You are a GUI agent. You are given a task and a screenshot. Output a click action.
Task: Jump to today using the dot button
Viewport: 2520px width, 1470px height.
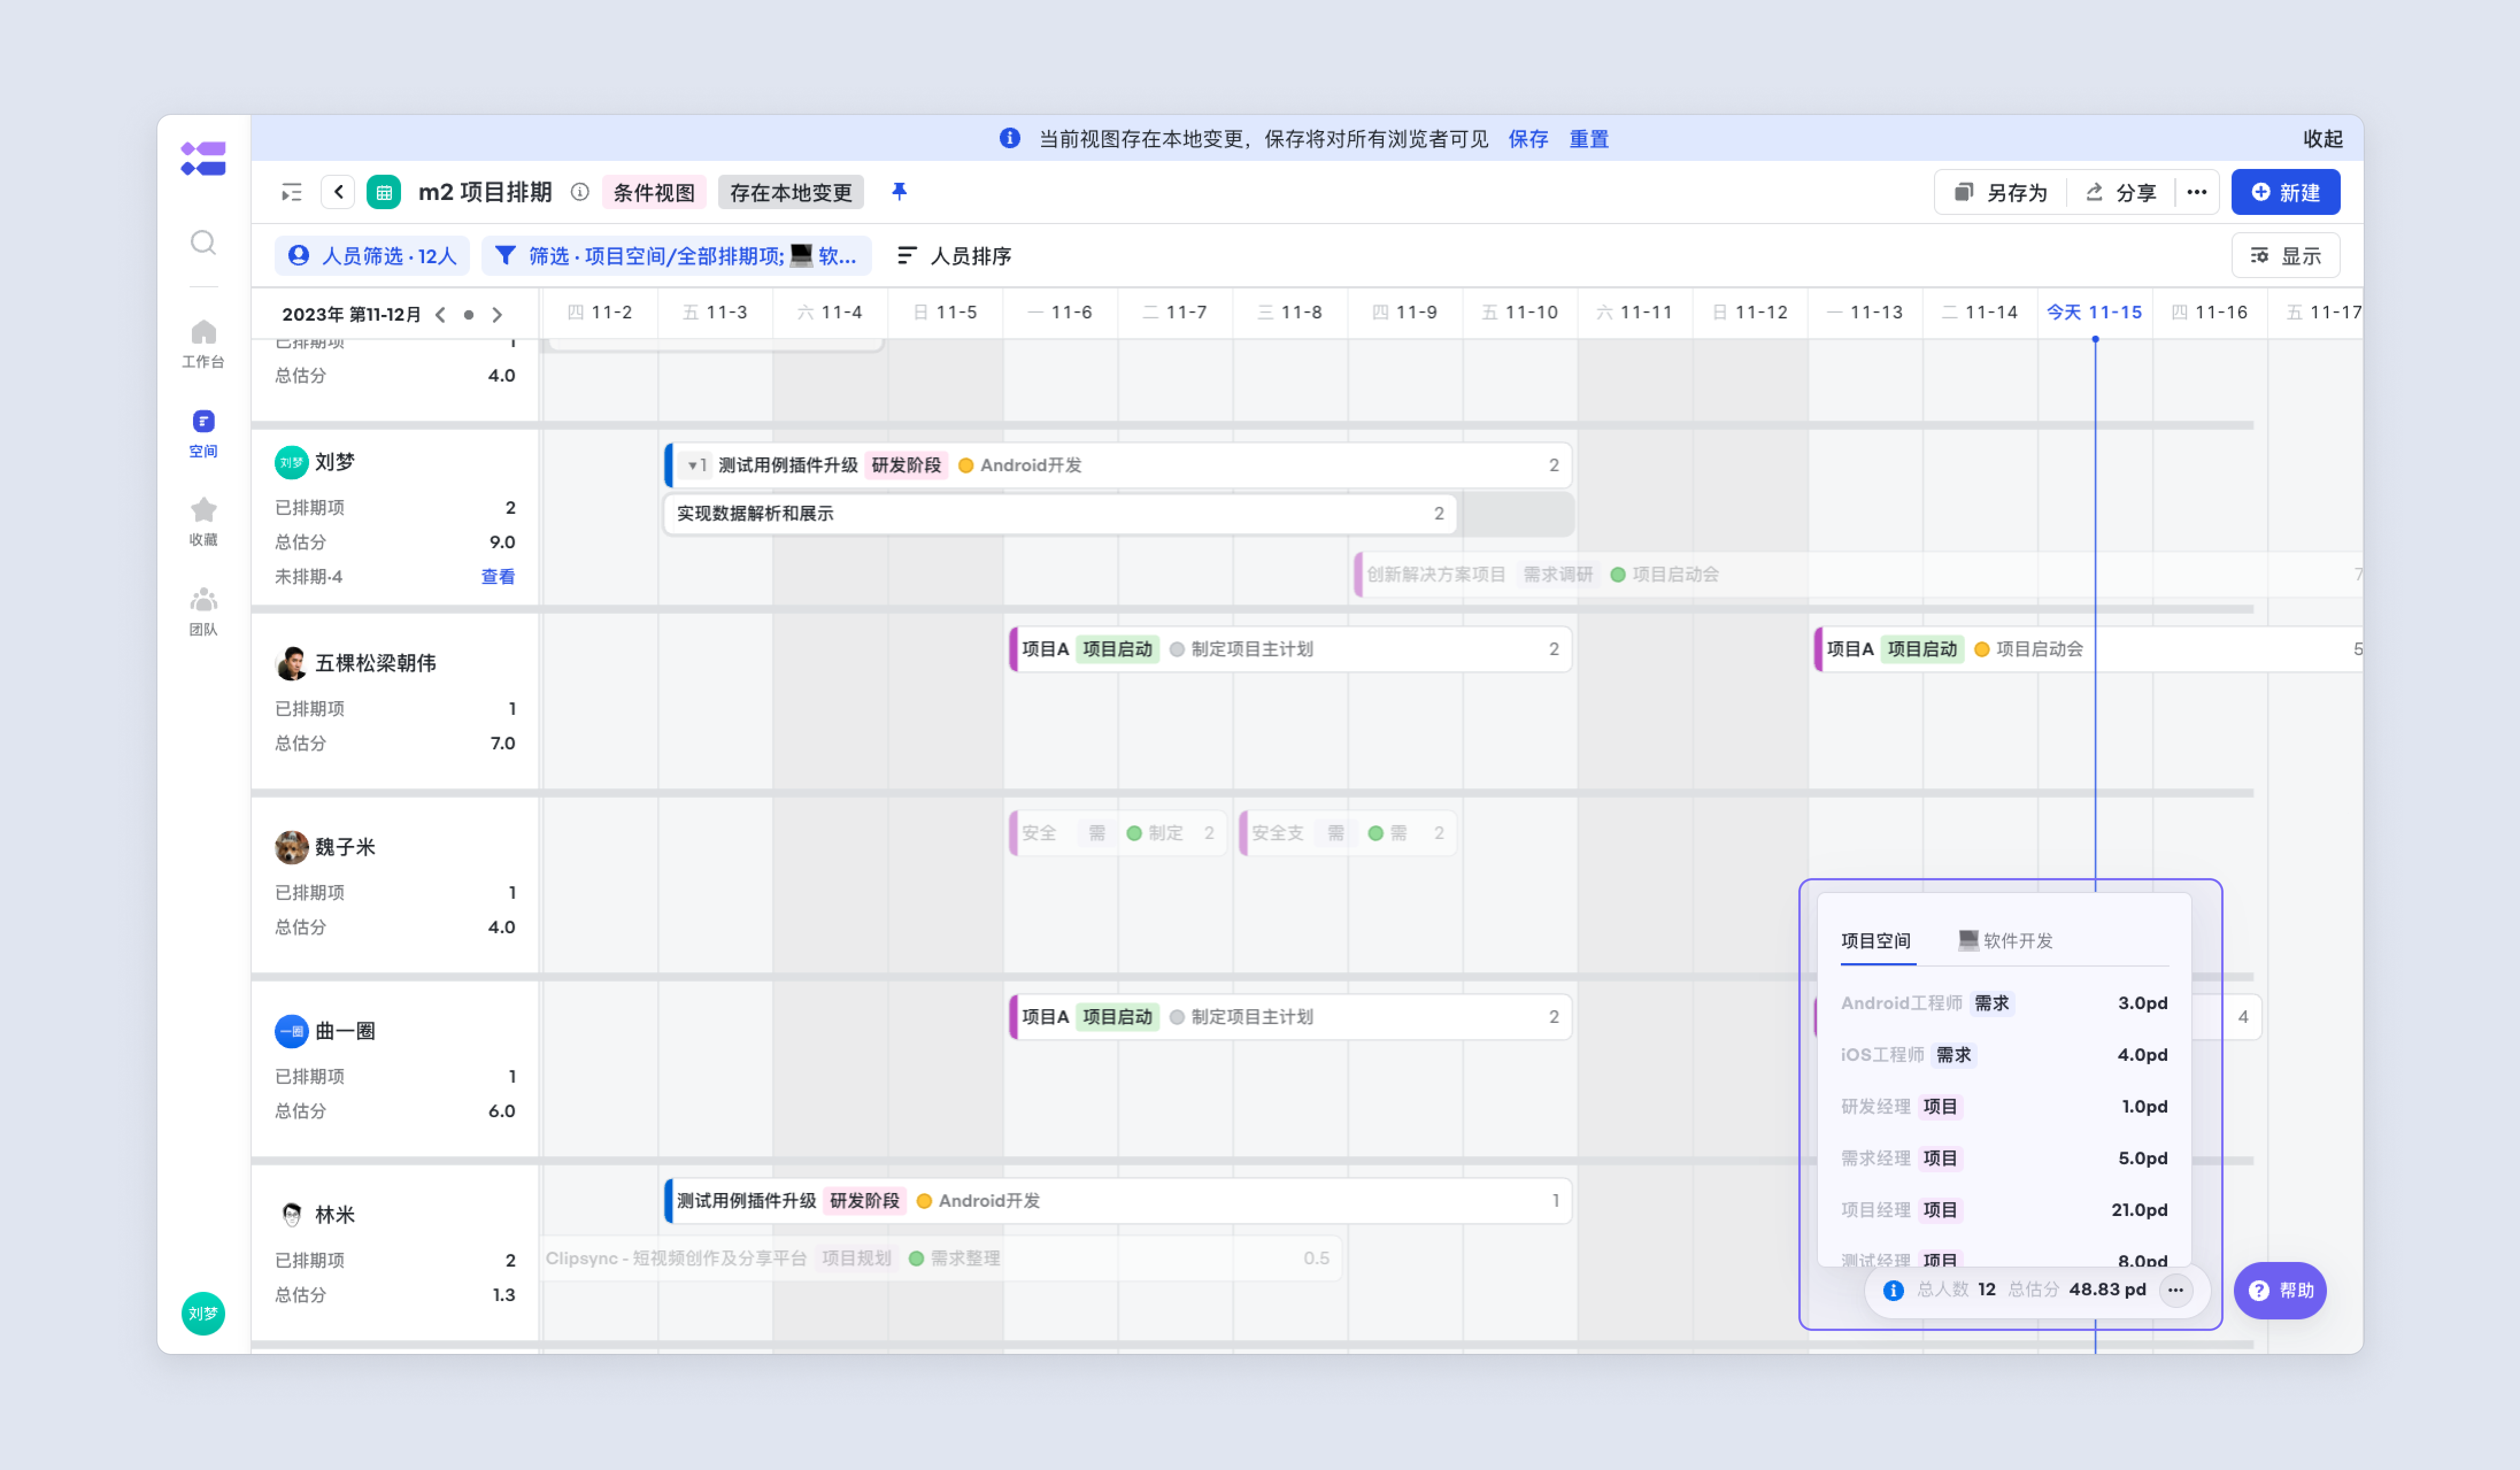click(x=469, y=314)
